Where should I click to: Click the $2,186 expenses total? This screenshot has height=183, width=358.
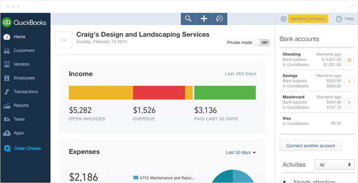(83, 177)
